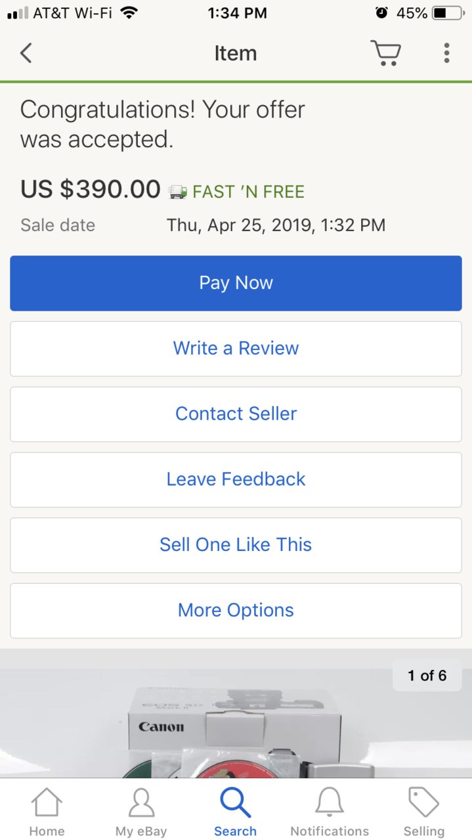
Task: Tap the Search magnifier icon
Action: point(235,803)
